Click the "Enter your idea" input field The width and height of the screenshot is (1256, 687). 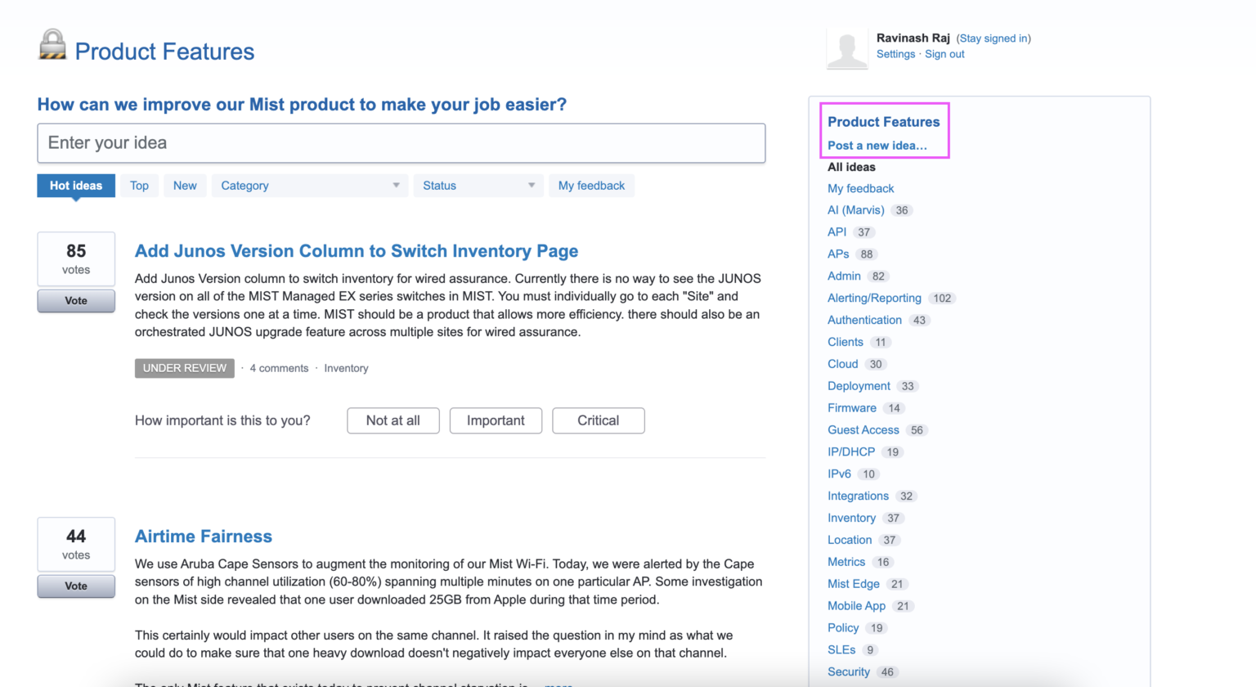pos(401,142)
